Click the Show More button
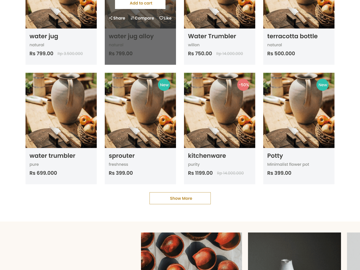The width and height of the screenshot is (360, 270). pos(180,198)
